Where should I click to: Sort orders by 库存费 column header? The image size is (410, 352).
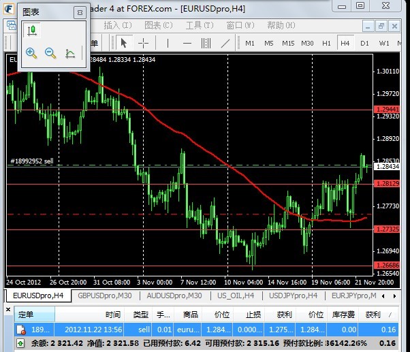tap(343, 315)
